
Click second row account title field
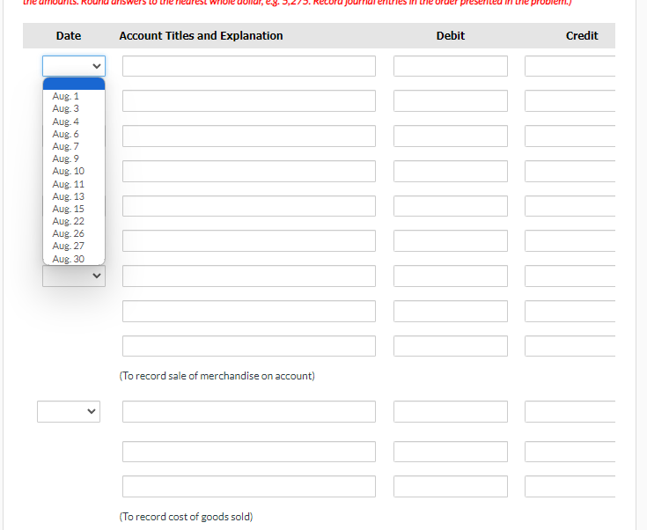(x=249, y=100)
